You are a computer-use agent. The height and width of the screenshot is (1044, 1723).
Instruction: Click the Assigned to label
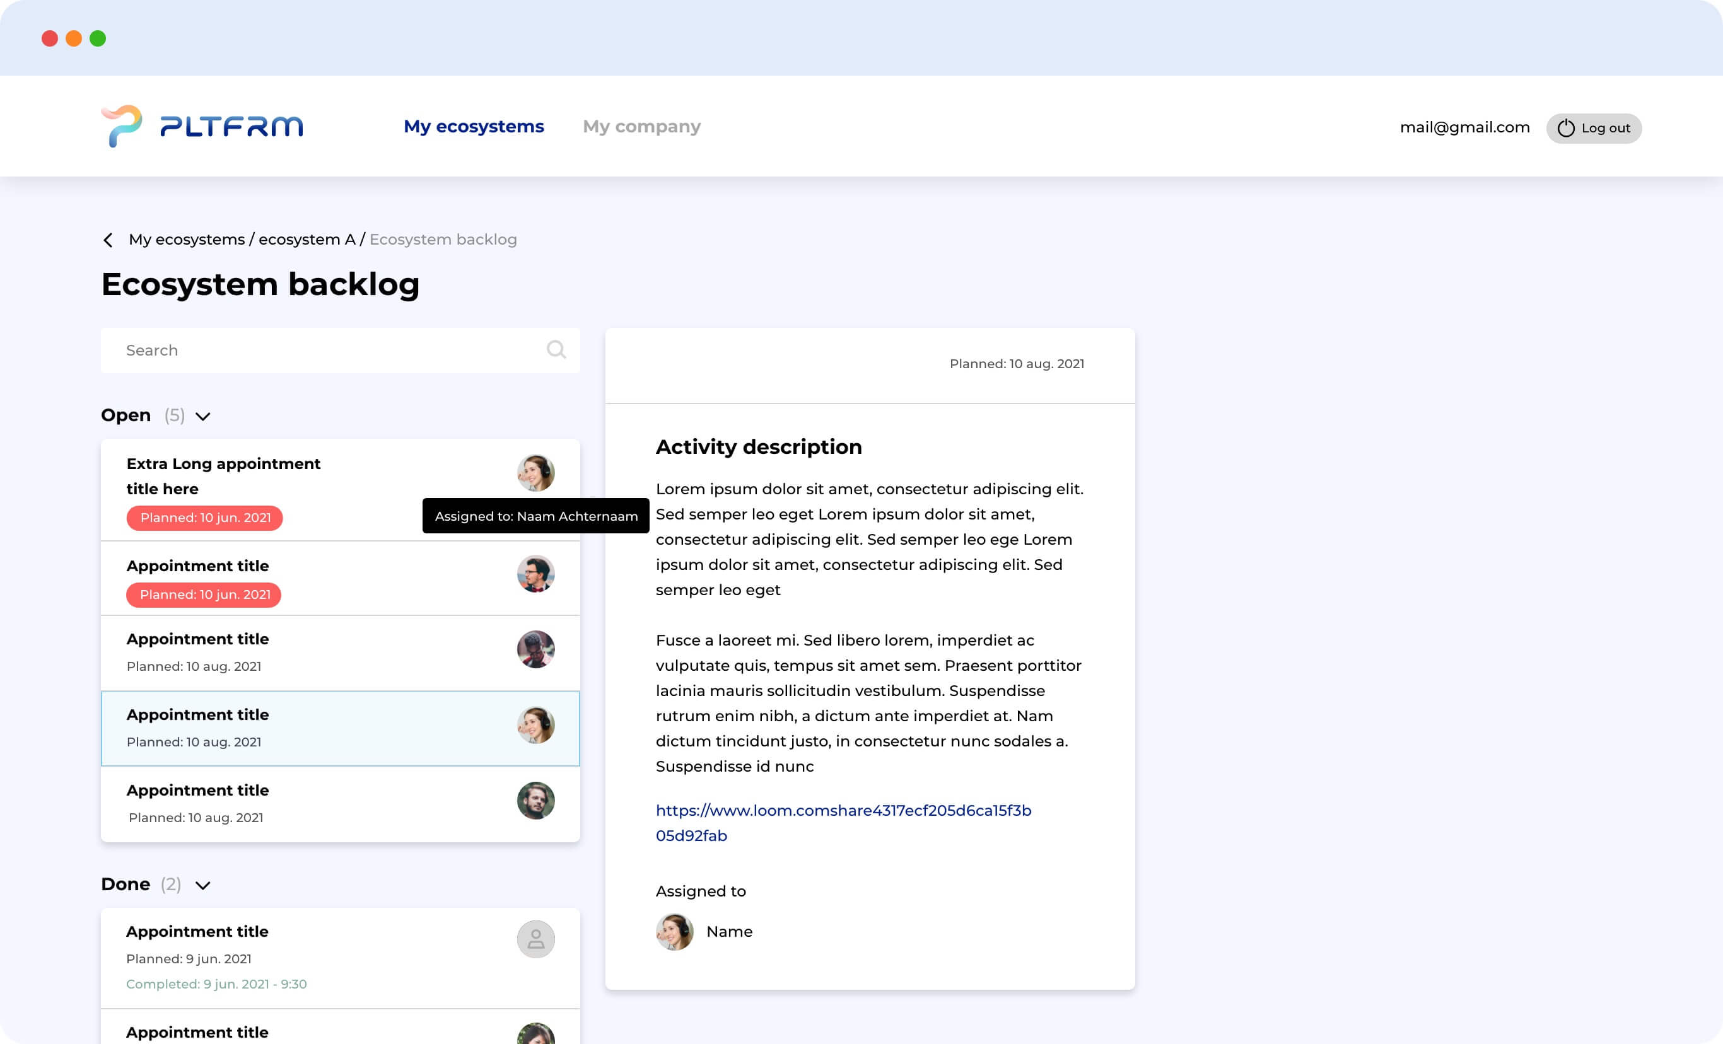point(701,891)
